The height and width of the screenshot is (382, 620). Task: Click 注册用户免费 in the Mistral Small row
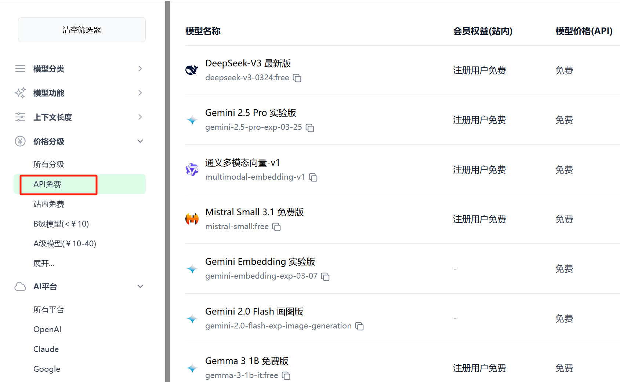click(x=479, y=219)
